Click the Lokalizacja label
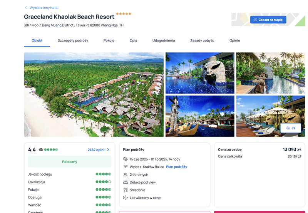 click(37, 182)
